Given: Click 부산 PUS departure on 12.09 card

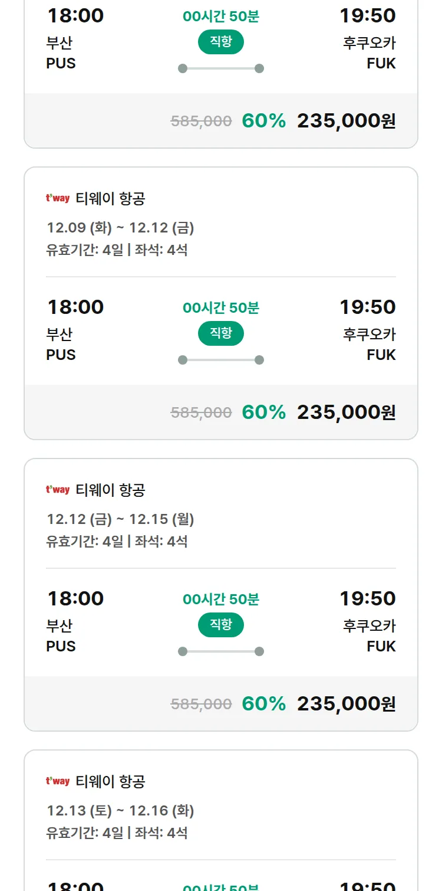Looking at the screenshot, I should point(61,344).
